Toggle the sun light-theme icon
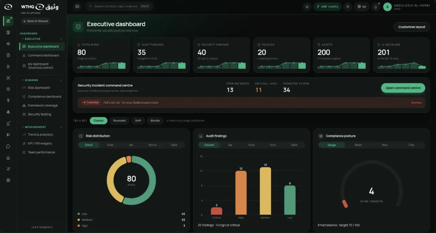The width and height of the screenshot is (436, 233). (x=347, y=7)
